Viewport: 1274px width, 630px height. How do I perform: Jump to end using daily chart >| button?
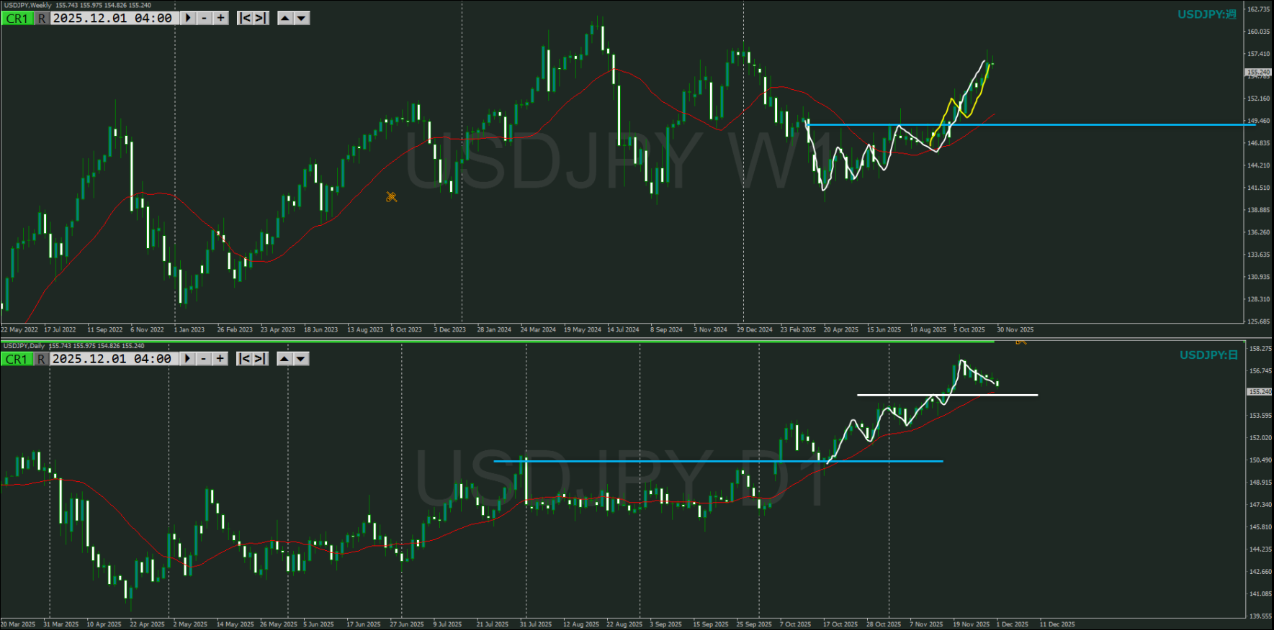tap(261, 358)
